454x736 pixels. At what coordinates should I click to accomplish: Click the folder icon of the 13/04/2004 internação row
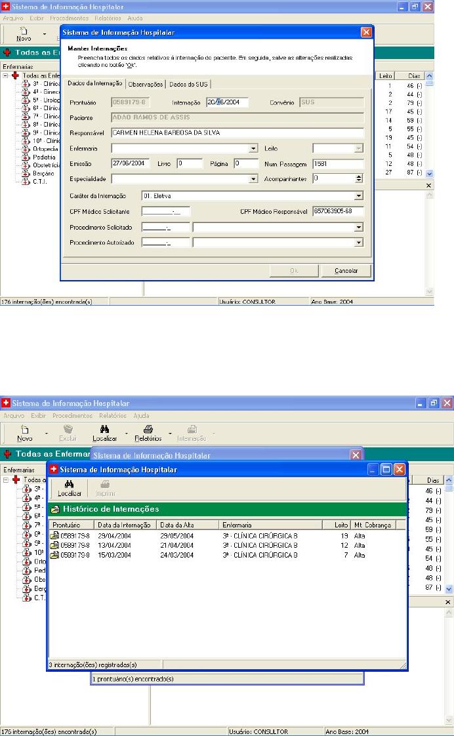(55, 545)
